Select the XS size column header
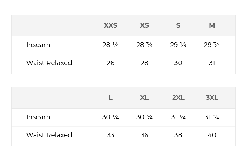The height and width of the screenshot is (161, 247). [144, 25]
